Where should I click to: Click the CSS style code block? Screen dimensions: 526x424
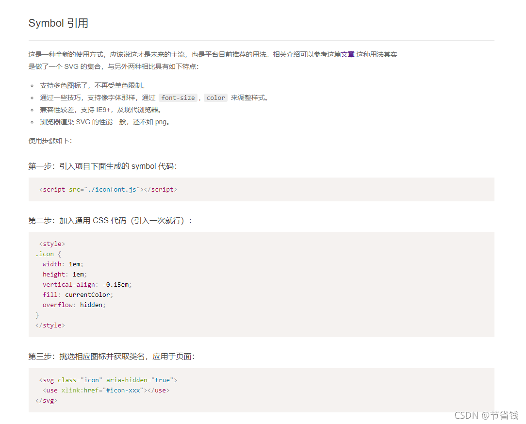pyautogui.click(x=261, y=284)
